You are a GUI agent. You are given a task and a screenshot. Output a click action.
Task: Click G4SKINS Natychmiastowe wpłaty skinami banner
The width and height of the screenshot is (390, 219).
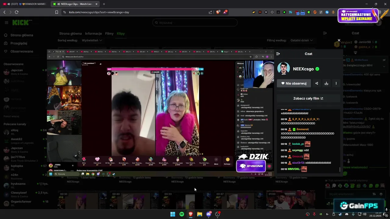coord(357,16)
